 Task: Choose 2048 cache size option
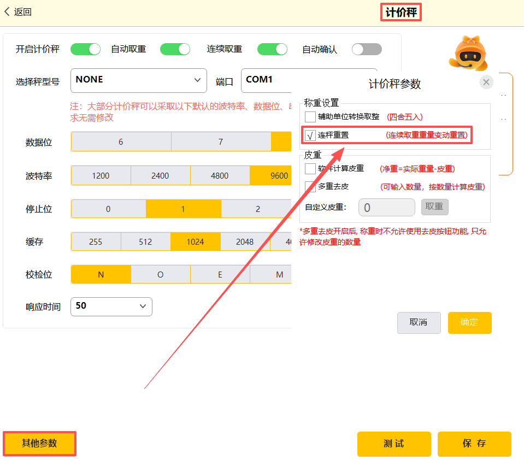[x=245, y=241]
